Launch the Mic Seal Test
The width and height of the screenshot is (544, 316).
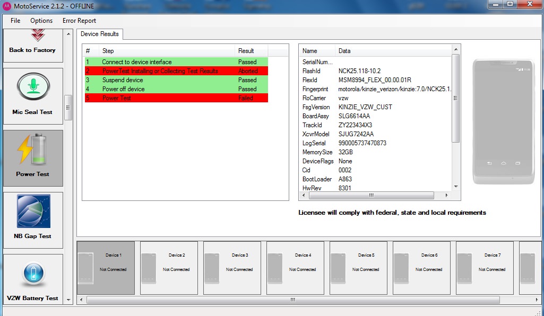pos(33,96)
